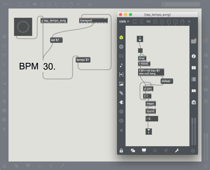The width and height of the screenshot is (210, 170).
Task: Toggle the grid in tap_tempo_avrg bottom toolbar
Action: pos(155,151)
